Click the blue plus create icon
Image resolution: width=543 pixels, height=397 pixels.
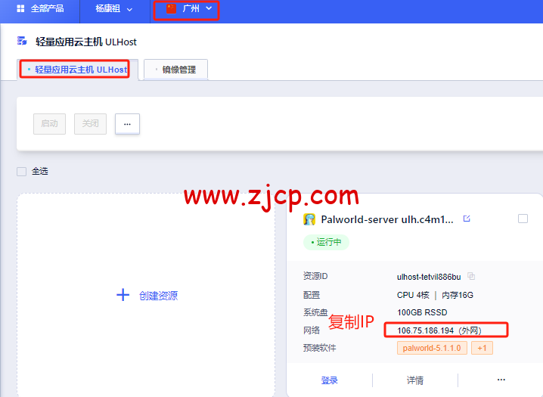123,295
